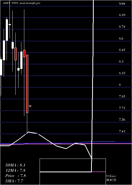Click the 8.6 price axis label

[121, 39]
